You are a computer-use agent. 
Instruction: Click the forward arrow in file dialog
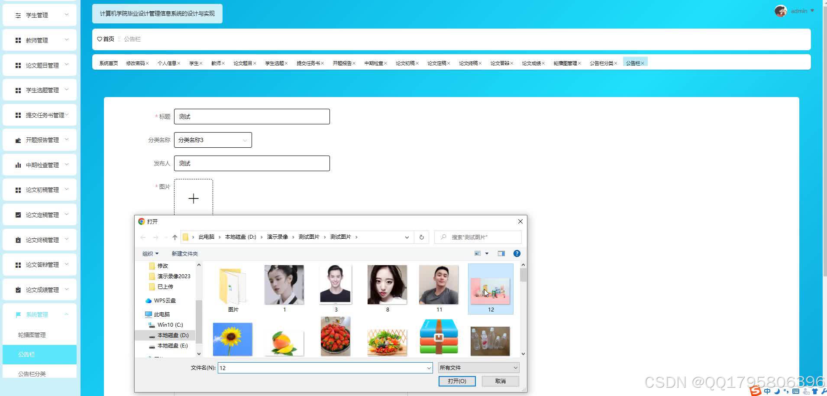(x=155, y=237)
